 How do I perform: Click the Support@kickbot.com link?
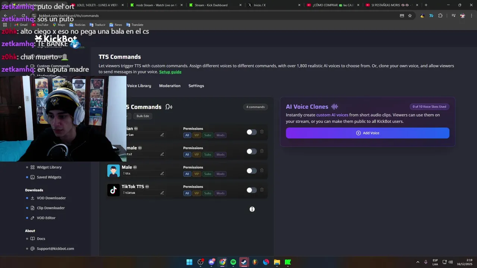click(55, 249)
